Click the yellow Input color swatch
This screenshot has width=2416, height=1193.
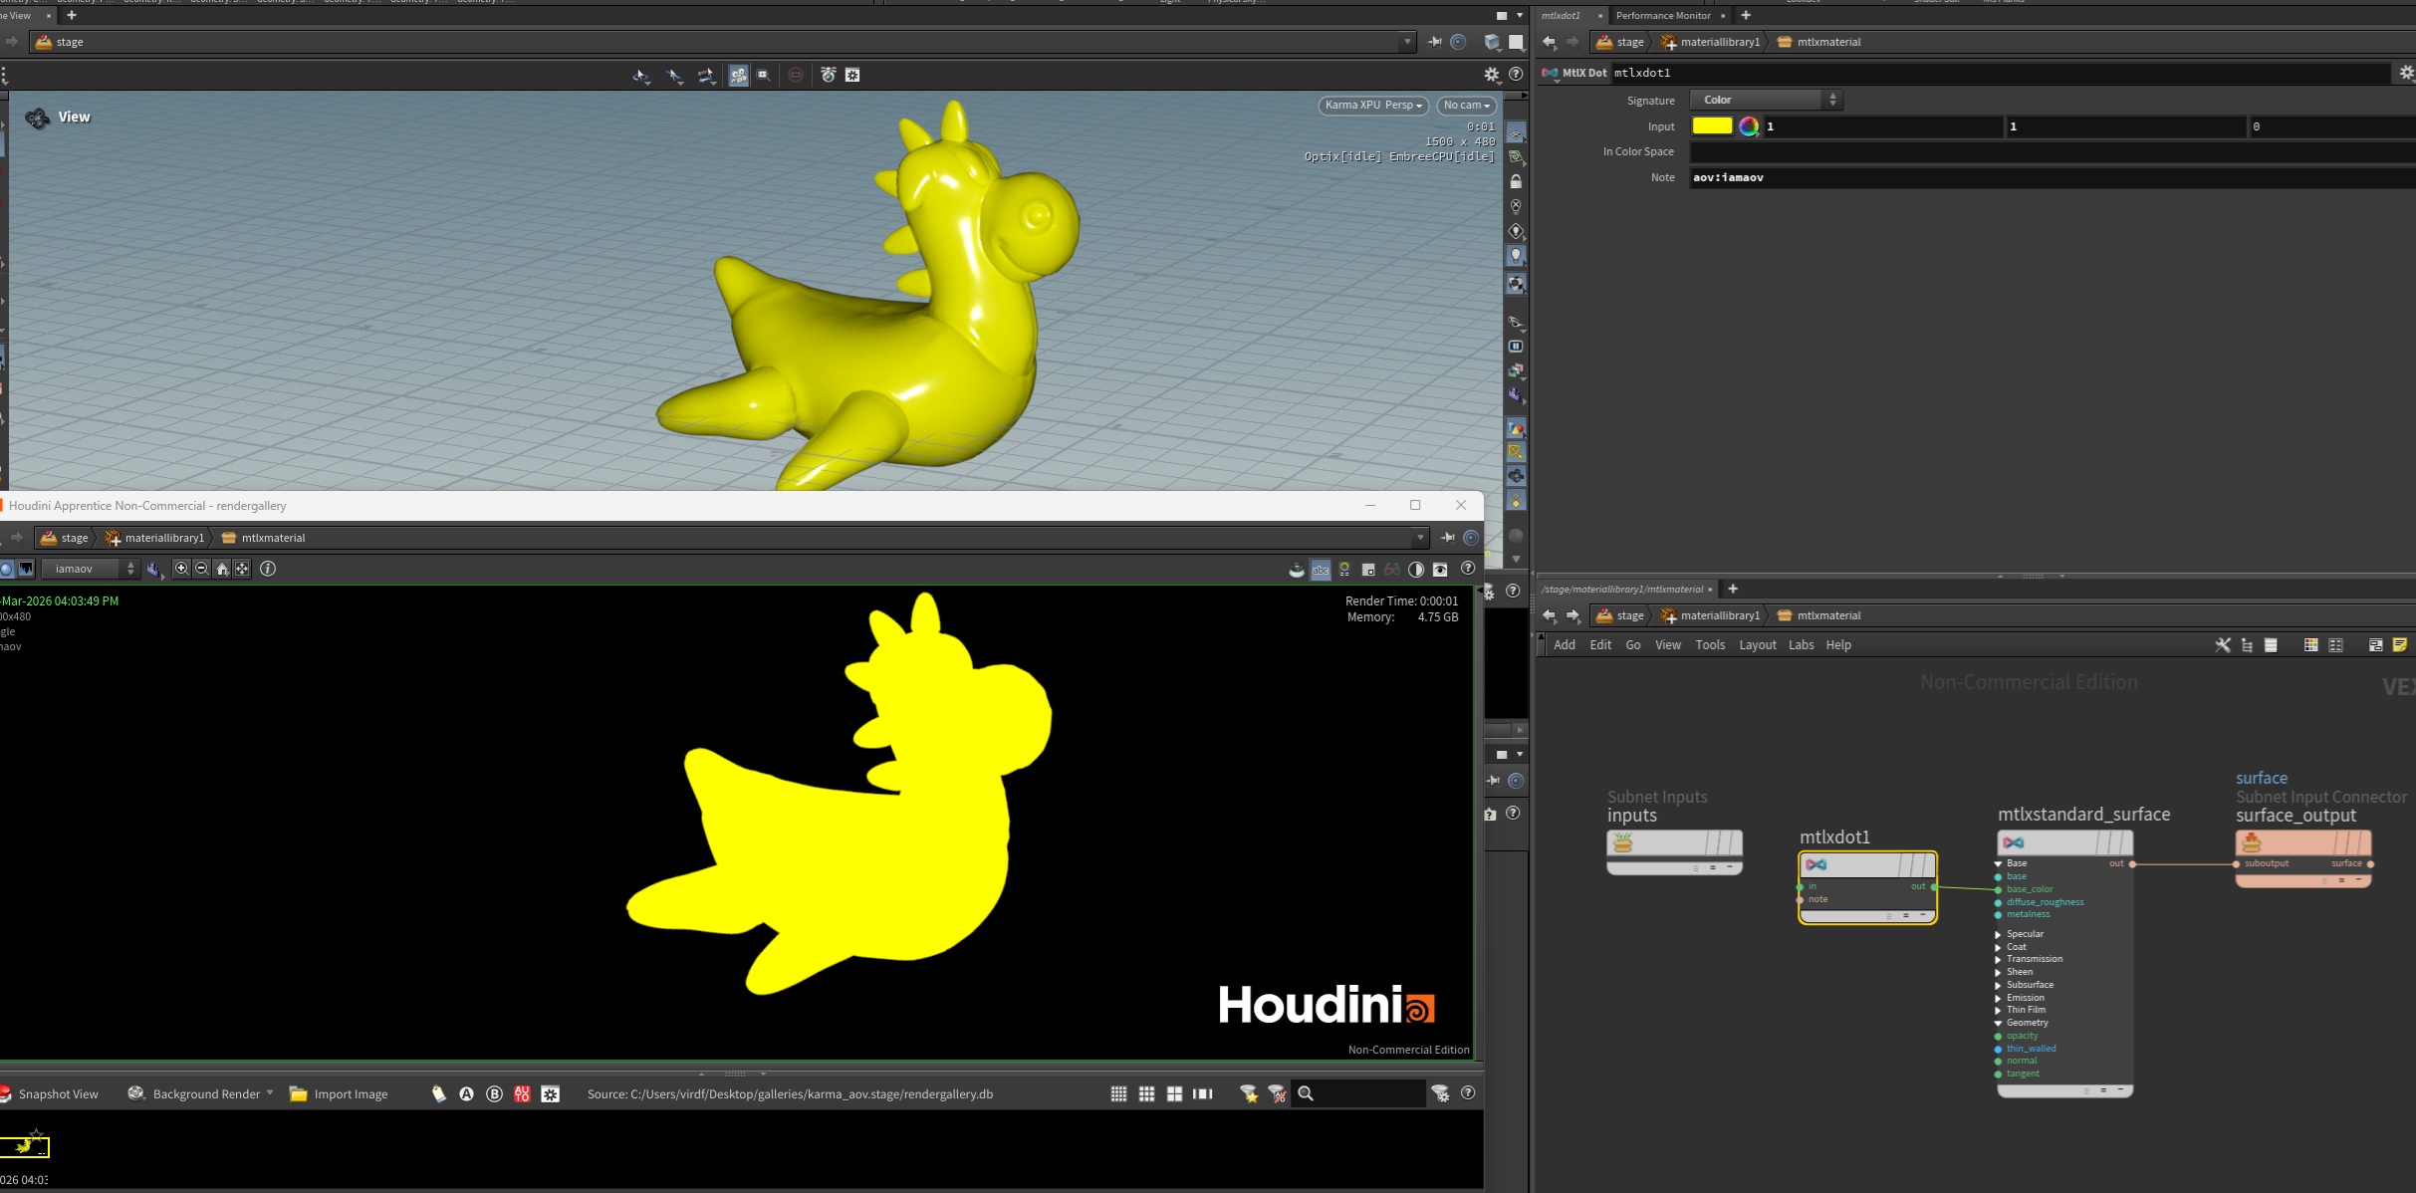pos(1712,126)
